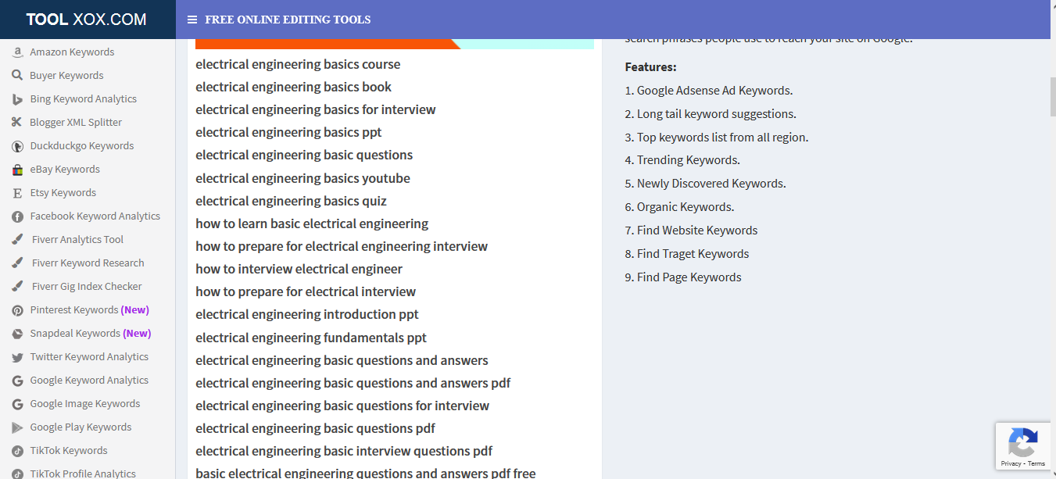The width and height of the screenshot is (1056, 479).
Task: Go to Bing Keyword Analytics
Action: click(x=83, y=99)
